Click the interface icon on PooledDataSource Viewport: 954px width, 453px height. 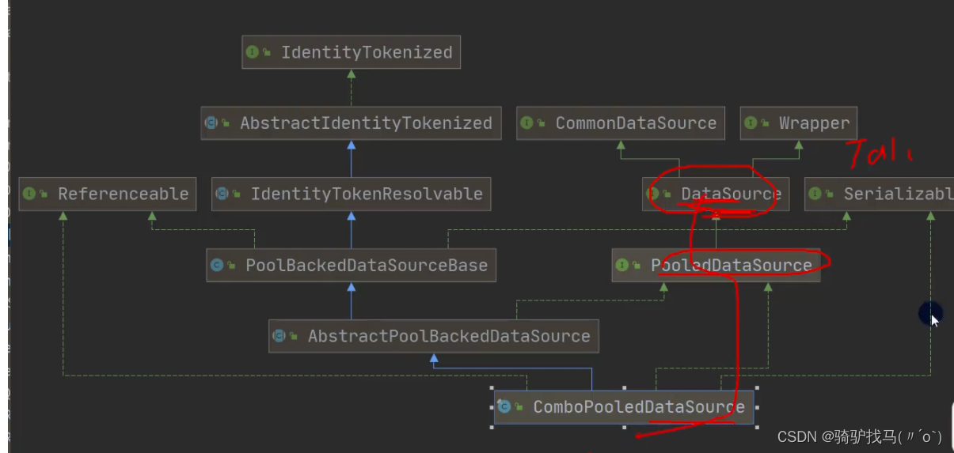(x=623, y=265)
